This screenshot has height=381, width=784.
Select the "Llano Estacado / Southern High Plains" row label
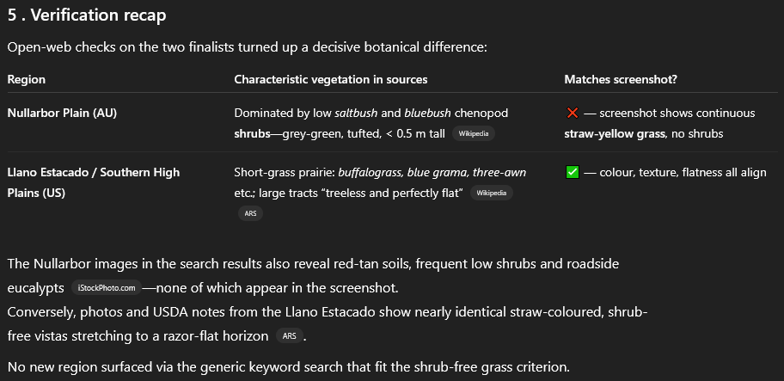coord(94,182)
